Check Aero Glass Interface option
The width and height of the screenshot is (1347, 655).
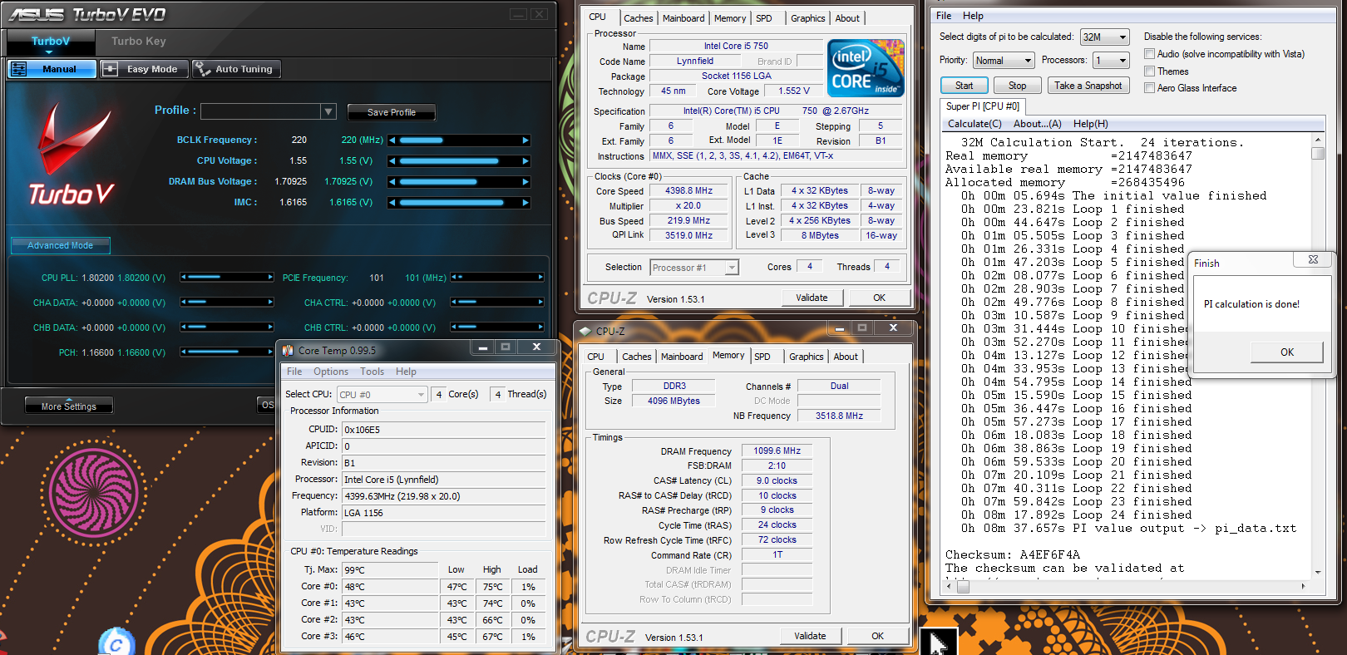(1149, 88)
